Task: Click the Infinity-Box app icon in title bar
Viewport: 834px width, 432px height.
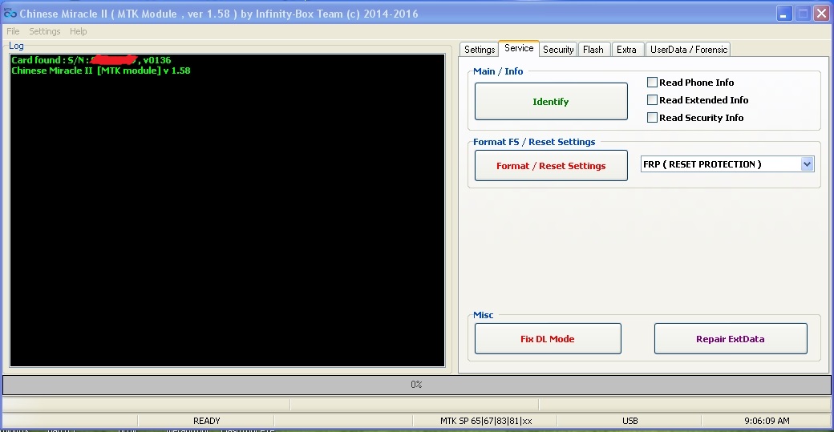Action: click(x=10, y=14)
